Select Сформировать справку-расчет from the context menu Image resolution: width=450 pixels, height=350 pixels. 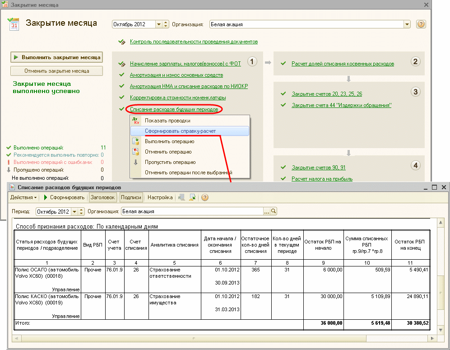point(180,131)
